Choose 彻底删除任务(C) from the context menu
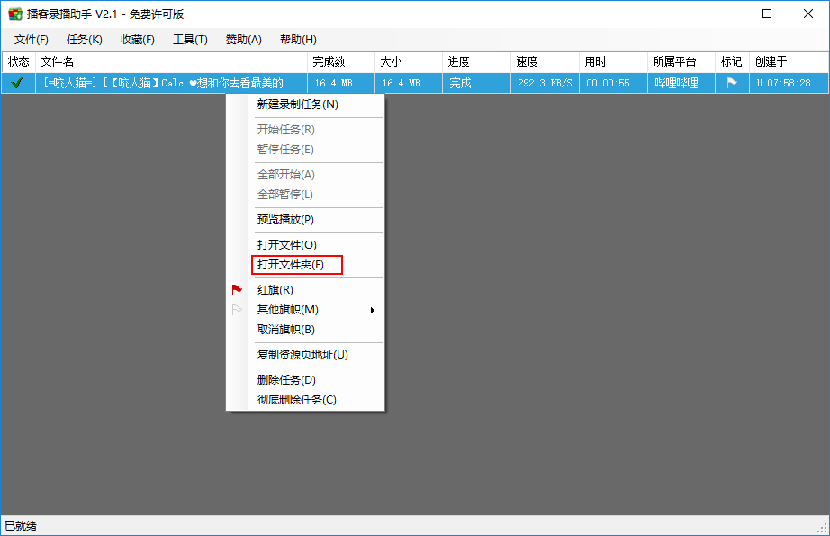This screenshot has height=536, width=830. pyautogui.click(x=296, y=400)
